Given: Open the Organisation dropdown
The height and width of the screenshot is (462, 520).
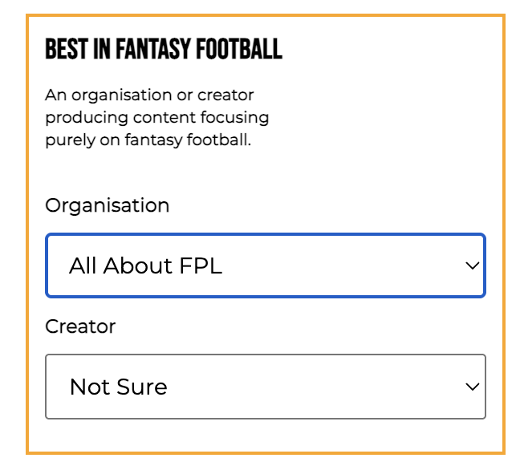Looking at the screenshot, I should (265, 265).
